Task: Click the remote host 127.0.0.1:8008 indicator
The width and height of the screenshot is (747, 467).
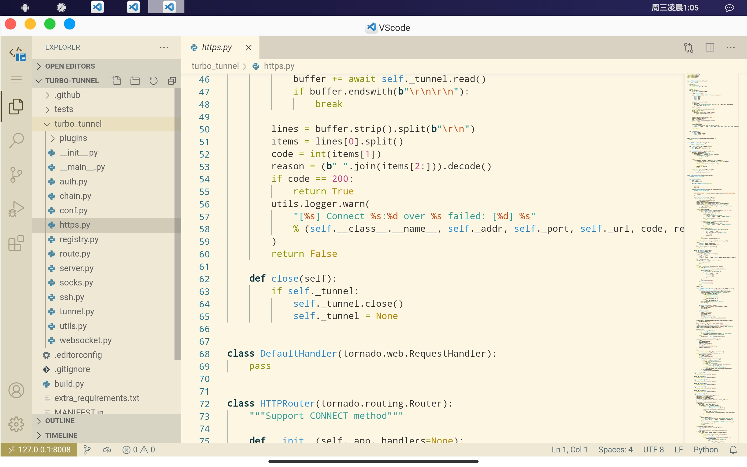Action: tap(39, 450)
